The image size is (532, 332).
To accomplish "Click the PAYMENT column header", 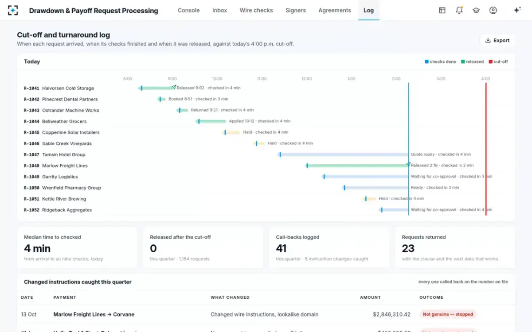I will 65,297.
